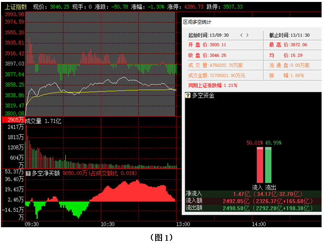
Task: Click the help icon beside 多空资金
Action: (188, 96)
